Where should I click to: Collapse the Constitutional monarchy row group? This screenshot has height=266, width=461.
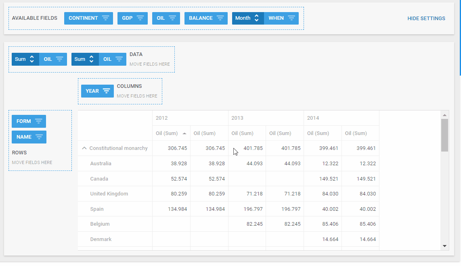[84, 148]
